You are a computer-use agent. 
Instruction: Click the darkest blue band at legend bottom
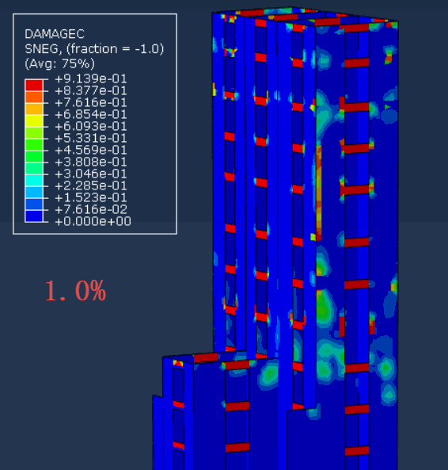pyautogui.click(x=34, y=216)
